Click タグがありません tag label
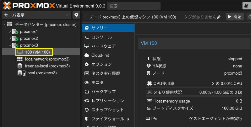 point(200,17)
